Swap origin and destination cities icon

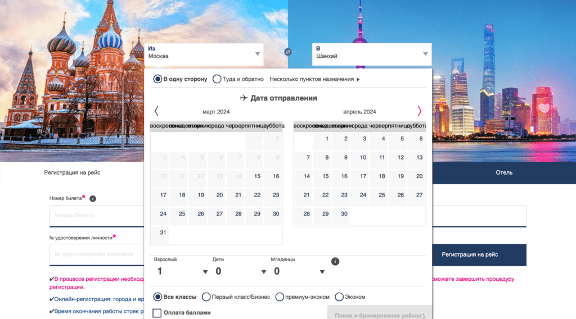coord(288,52)
